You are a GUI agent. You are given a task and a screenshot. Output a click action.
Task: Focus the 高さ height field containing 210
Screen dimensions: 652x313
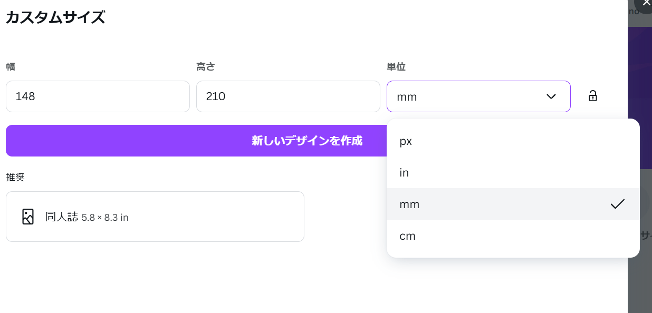pyautogui.click(x=288, y=96)
